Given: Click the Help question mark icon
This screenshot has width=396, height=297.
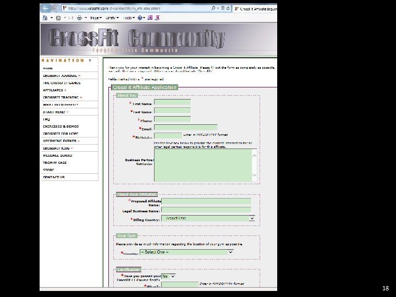Looking at the screenshot, I should 140,18.
